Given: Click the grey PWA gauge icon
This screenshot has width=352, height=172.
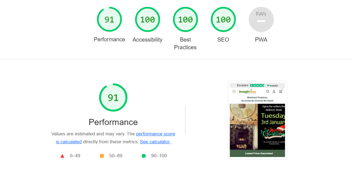Looking at the screenshot, I should [x=261, y=19].
